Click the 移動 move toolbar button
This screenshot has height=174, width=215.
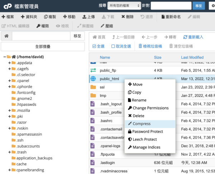click(x=69, y=17)
